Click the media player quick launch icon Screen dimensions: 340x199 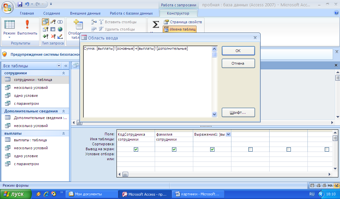(53, 194)
